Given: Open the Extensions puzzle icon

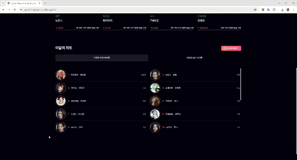Looking at the screenshot, I should click(x=274, y=10).
